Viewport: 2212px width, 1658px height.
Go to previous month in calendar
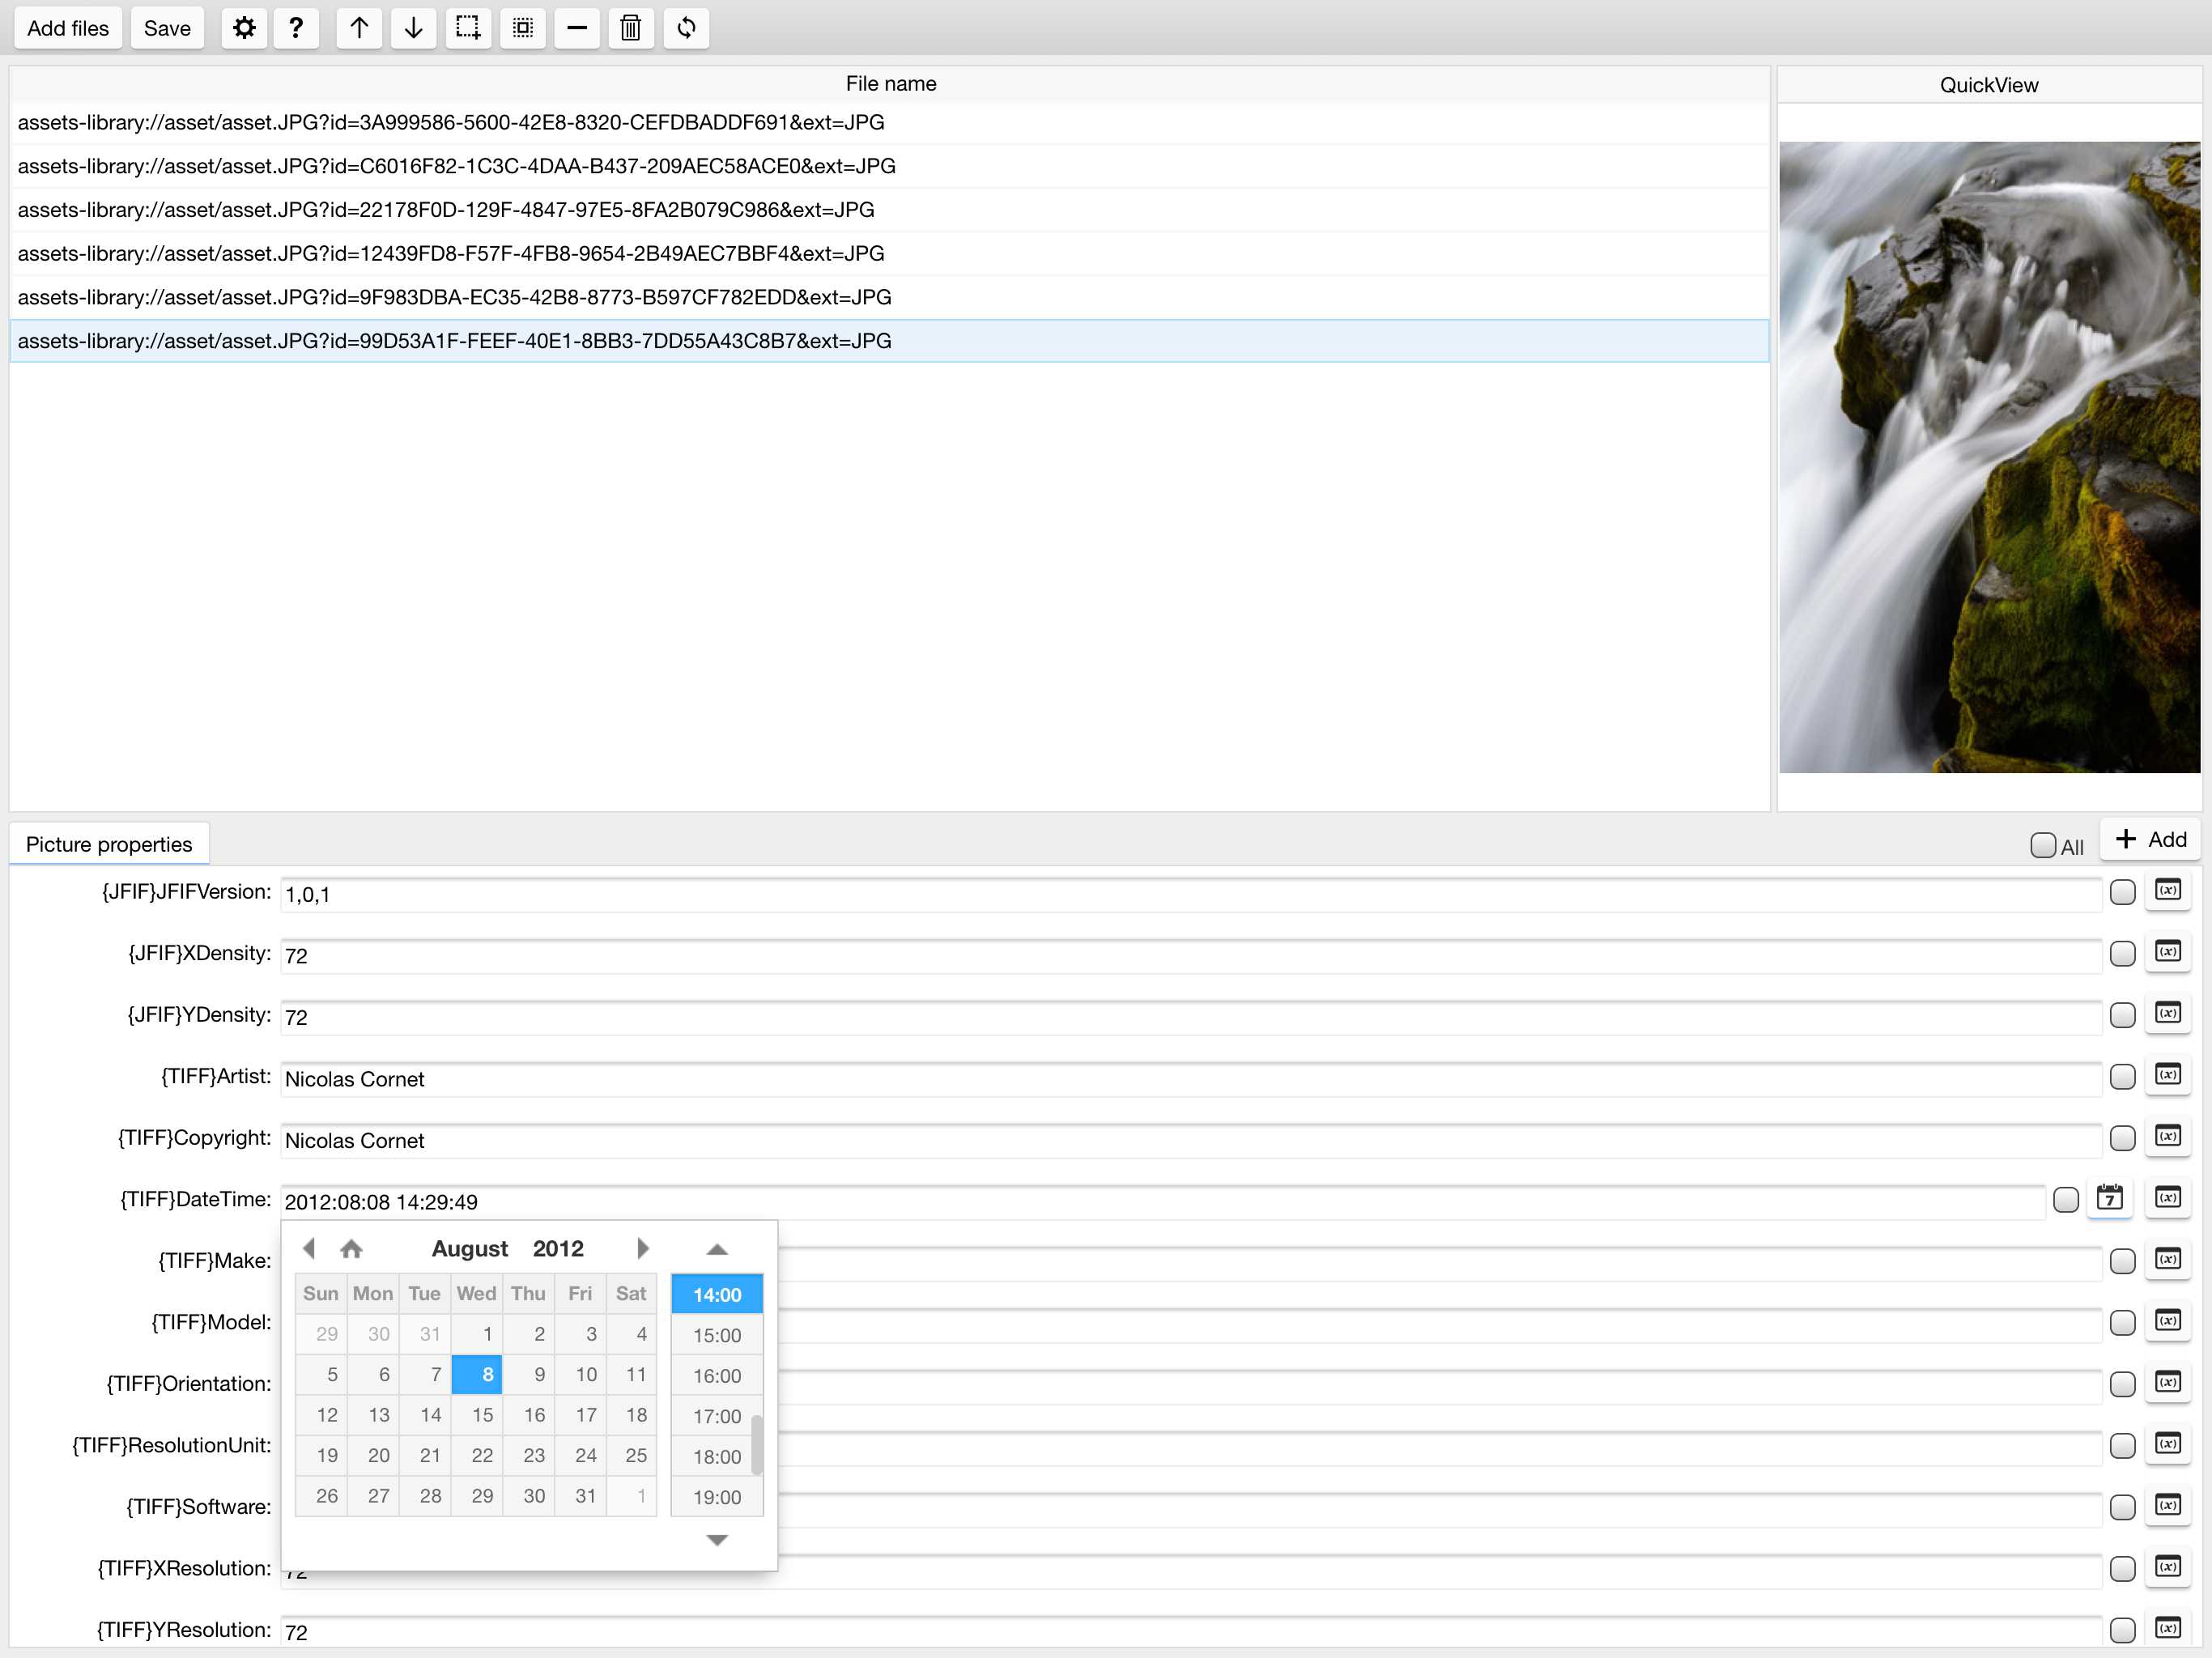[309, 1248]
